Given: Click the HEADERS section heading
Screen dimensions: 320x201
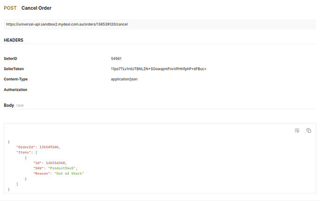Looking at the screenshot, I should click(13, 40).
